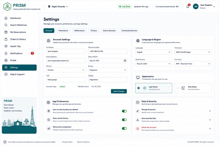Open the District dropdown showing Kicukiro
The width and height of the screenshot is (219, 146).
tap(66, 70)
